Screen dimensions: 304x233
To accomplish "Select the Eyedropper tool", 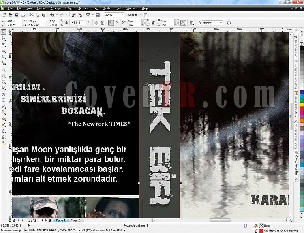I will coord(4,125).
